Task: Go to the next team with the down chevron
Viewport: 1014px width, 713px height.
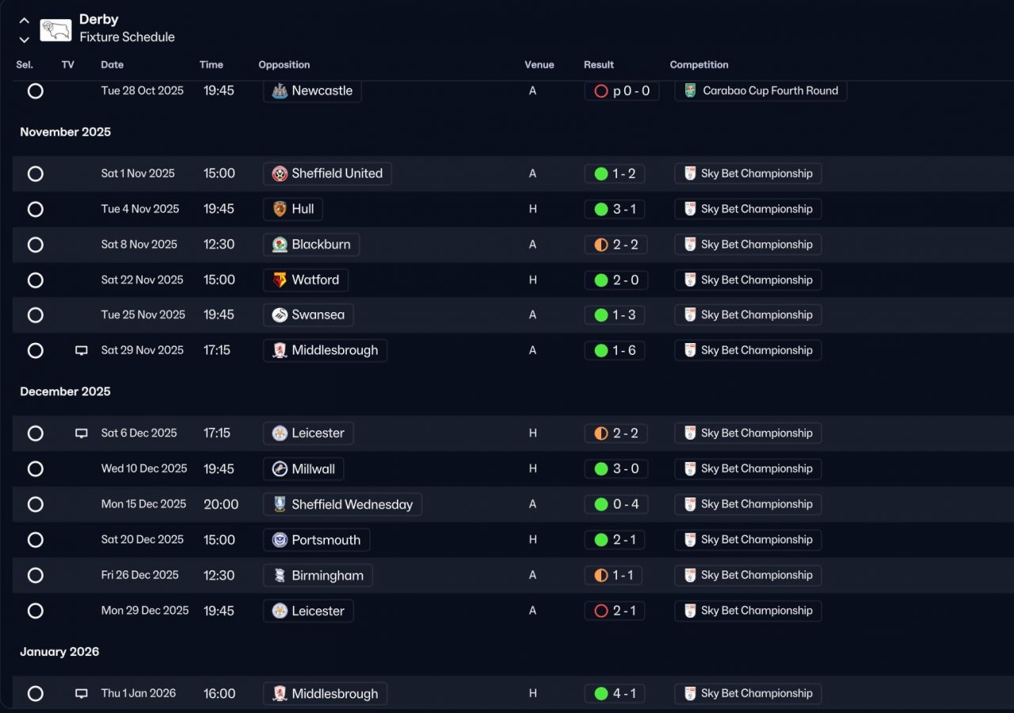Action: click(25, 39)
